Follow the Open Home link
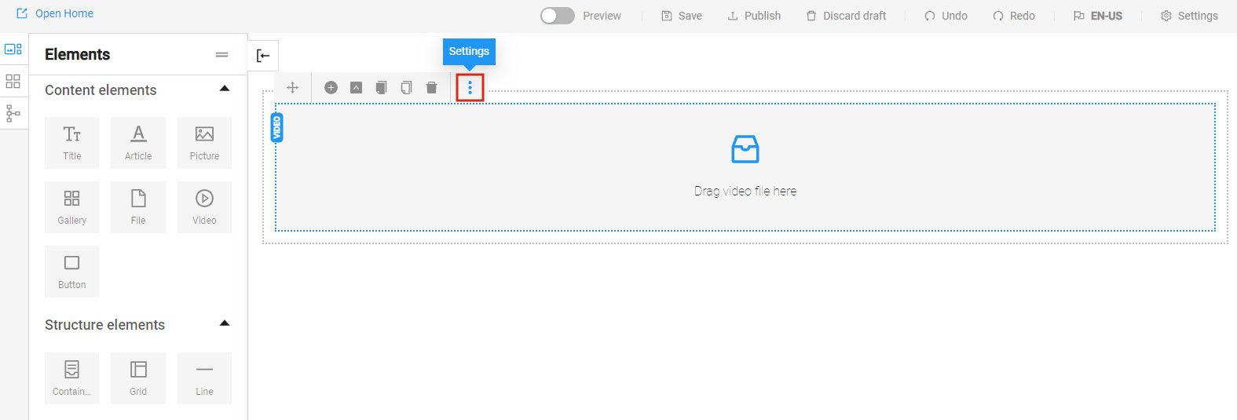 coord(55,13)
